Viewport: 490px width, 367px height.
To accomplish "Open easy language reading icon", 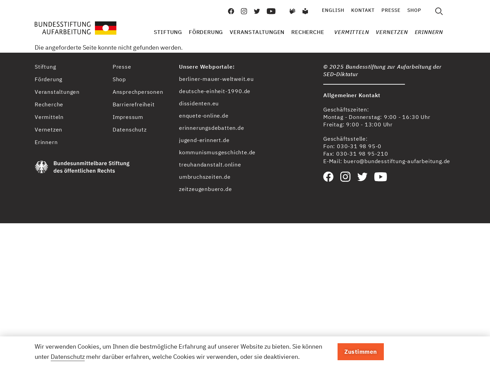I will click(305, 11).
